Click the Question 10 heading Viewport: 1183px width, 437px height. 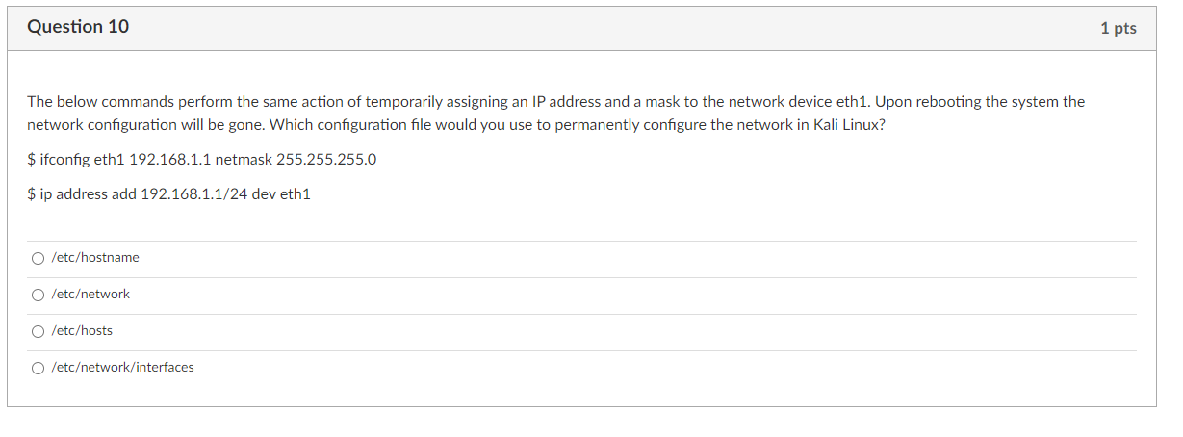[78, 27]
